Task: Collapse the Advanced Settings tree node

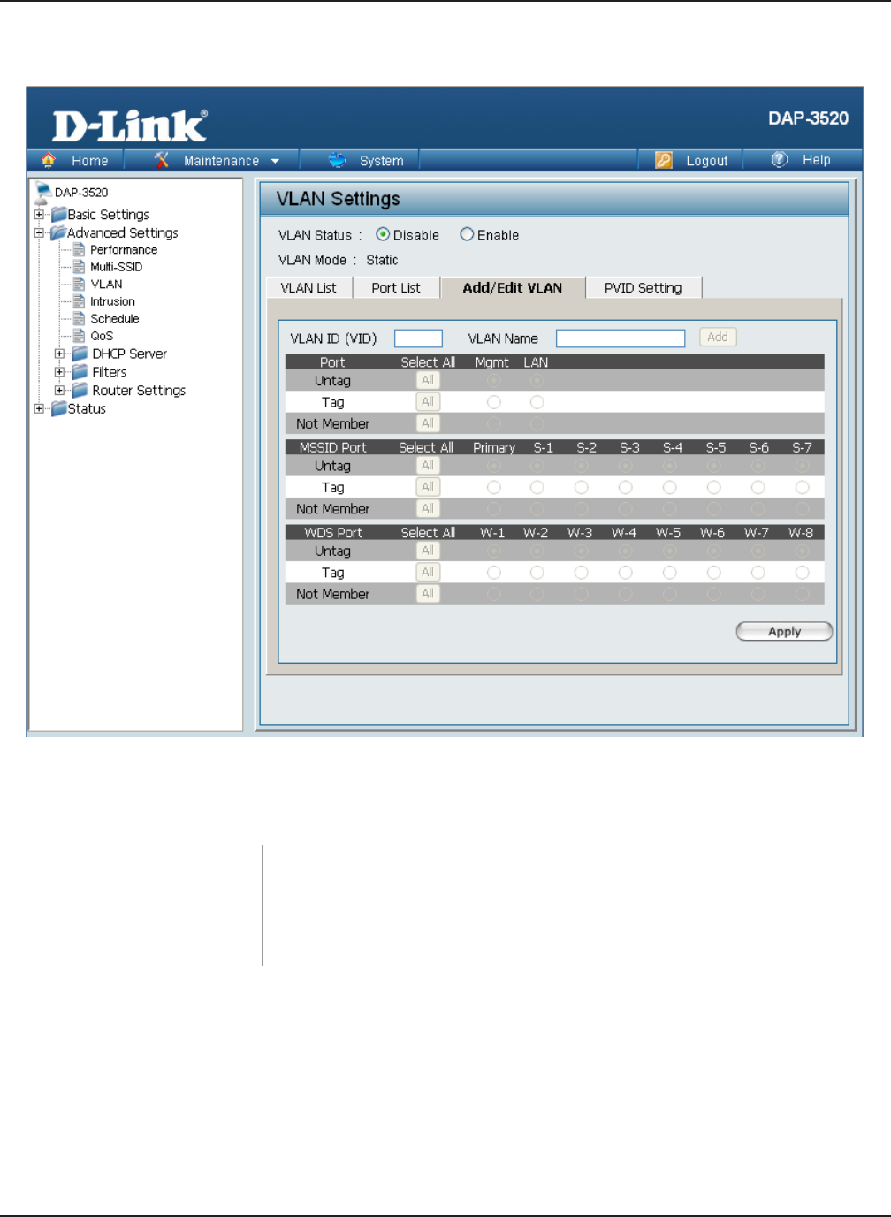Action: [39, 233]
